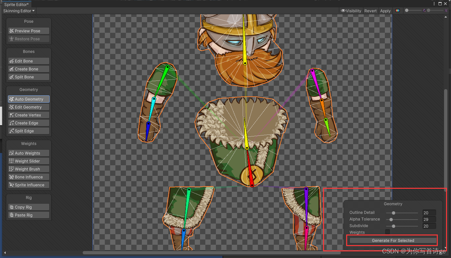Click the Outline Detail value field
This screenshot has width=451, height=258.
click(x=429, y=213)
